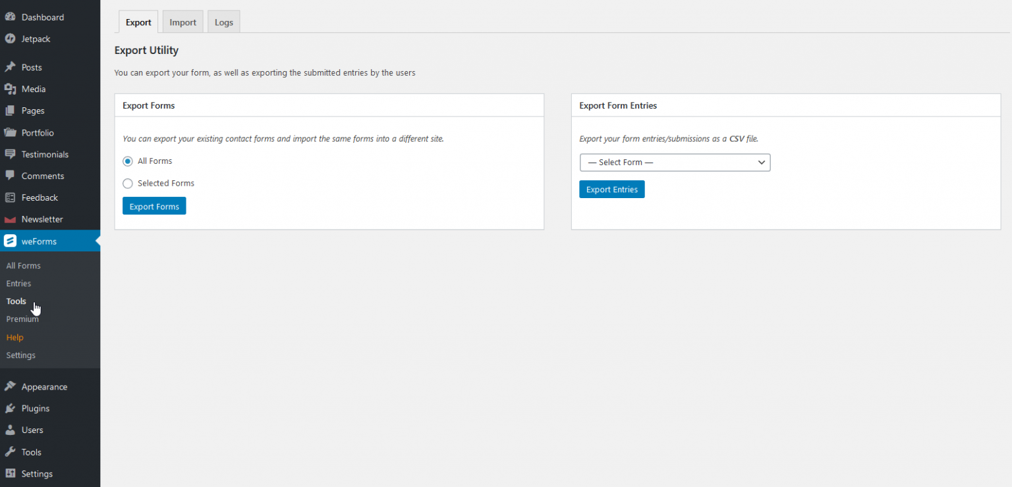The image size is (1012, 487).
Task: Open Jetpack via its sidebar icon
Action: coord(11,39)
